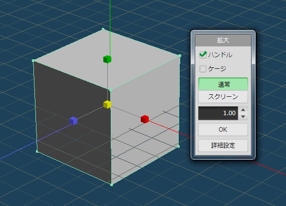Image resolution: width=286 pixels, height=206 pixels.
Task: Disable the ハンドル checkbox
Action: point(203,55)
